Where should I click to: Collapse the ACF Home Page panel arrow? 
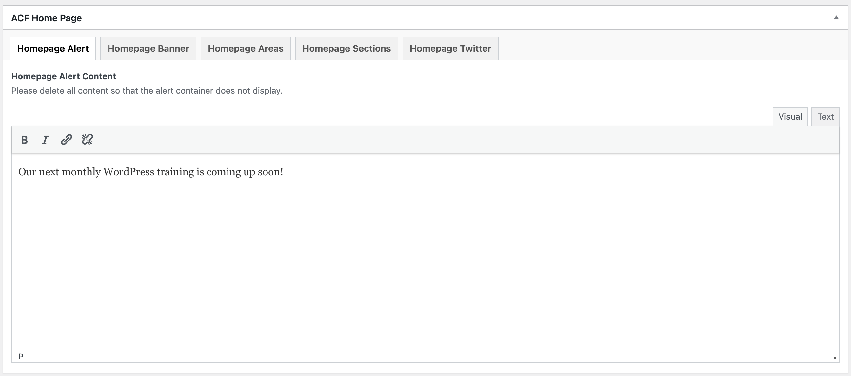point(836,18)
